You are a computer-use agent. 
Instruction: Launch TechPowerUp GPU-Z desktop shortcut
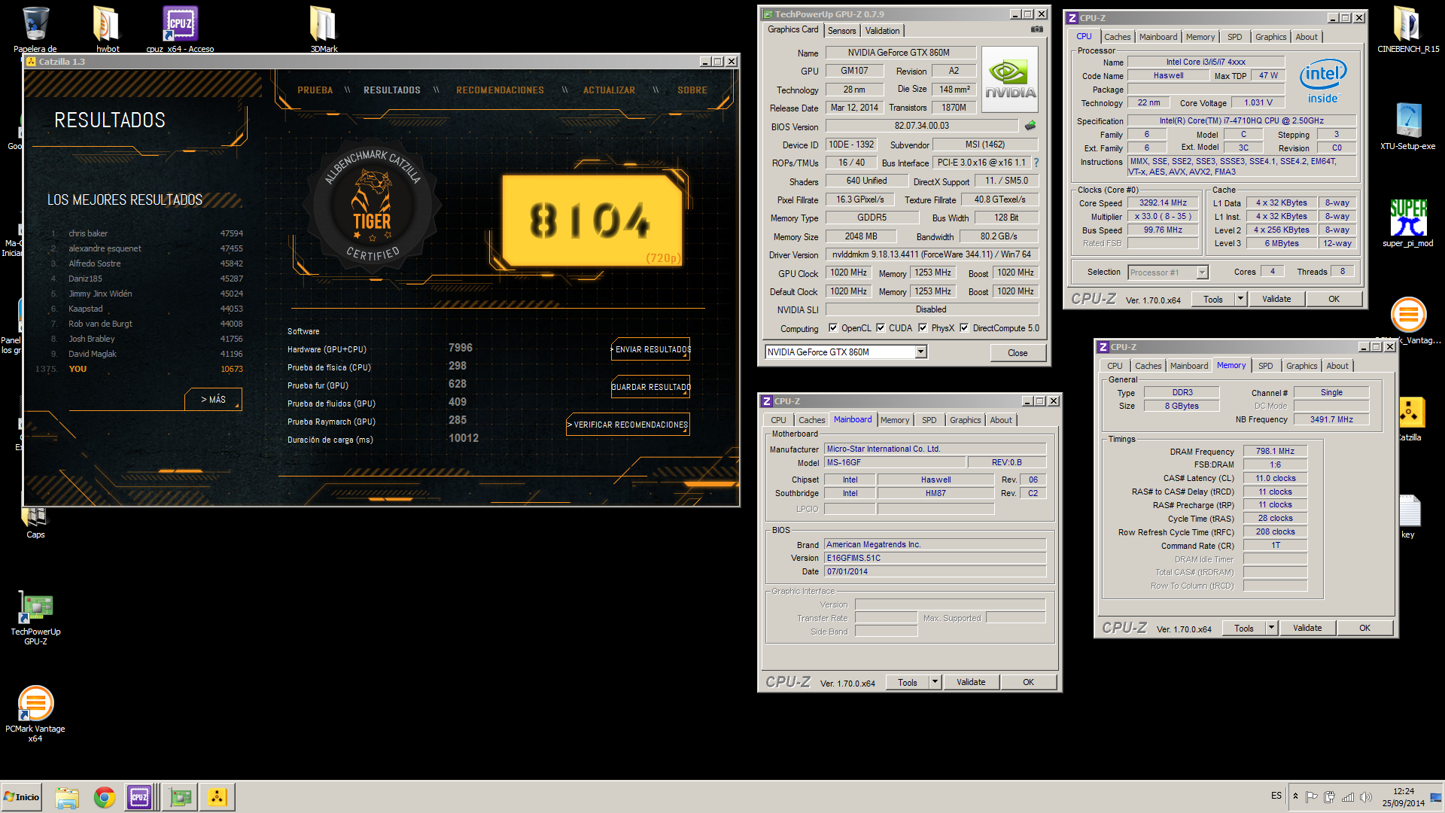pos(35,619)
